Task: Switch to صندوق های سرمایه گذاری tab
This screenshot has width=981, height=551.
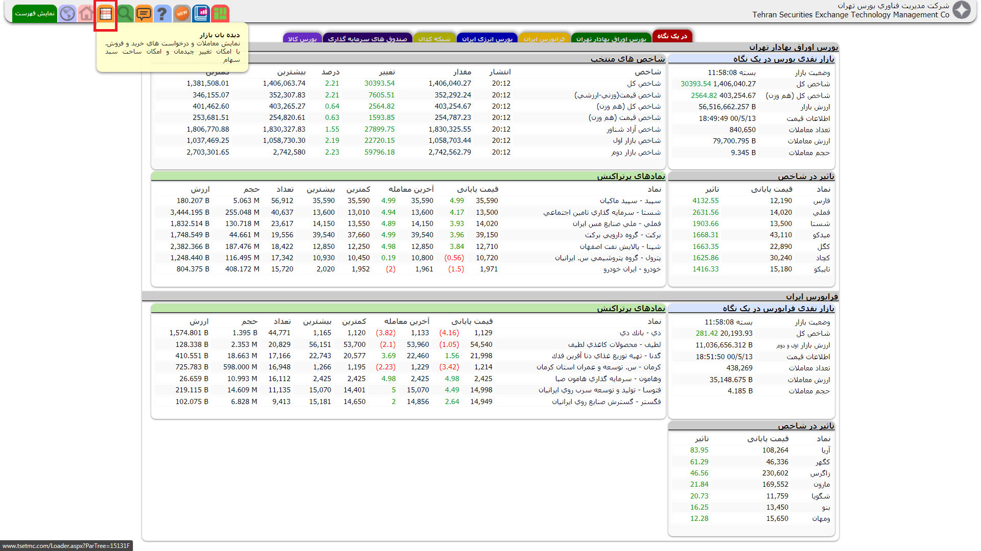Action: pos(367,39)
